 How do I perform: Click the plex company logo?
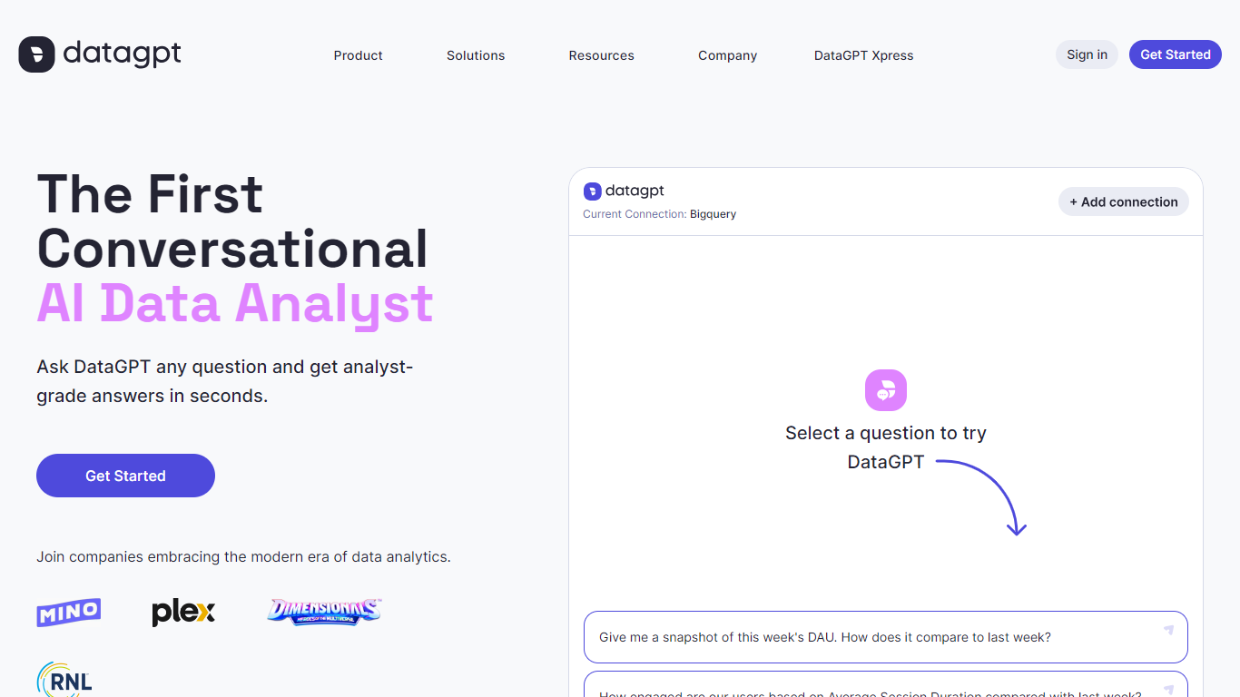coord(183,613)
